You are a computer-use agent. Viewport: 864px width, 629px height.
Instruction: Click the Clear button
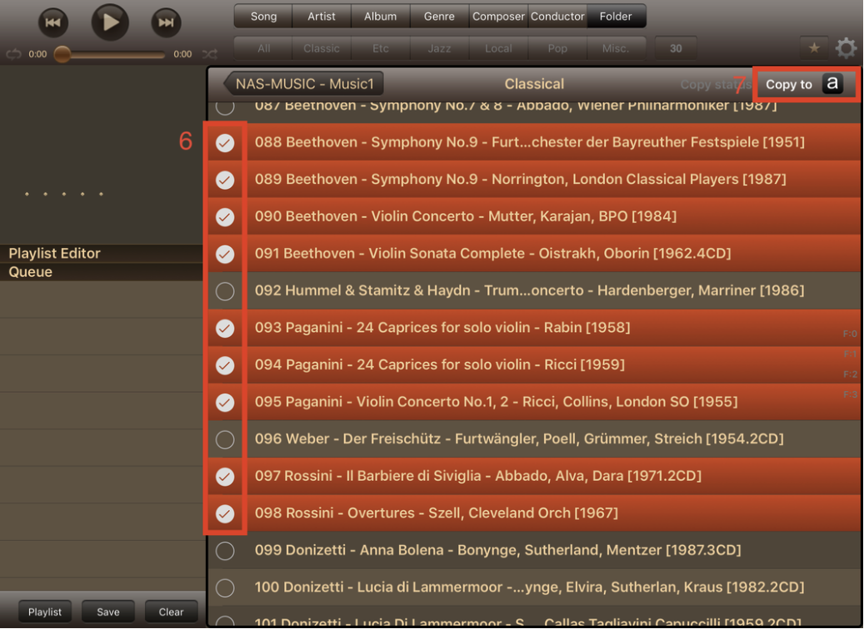tap(172, 612)
